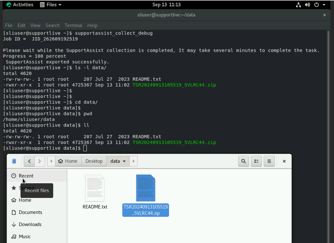Image resolution: width=334 pixels, height=243 pixels.
Task: Click the forward navigation arrow in Files
Action: pyautogui.click(x=40, y=161)
